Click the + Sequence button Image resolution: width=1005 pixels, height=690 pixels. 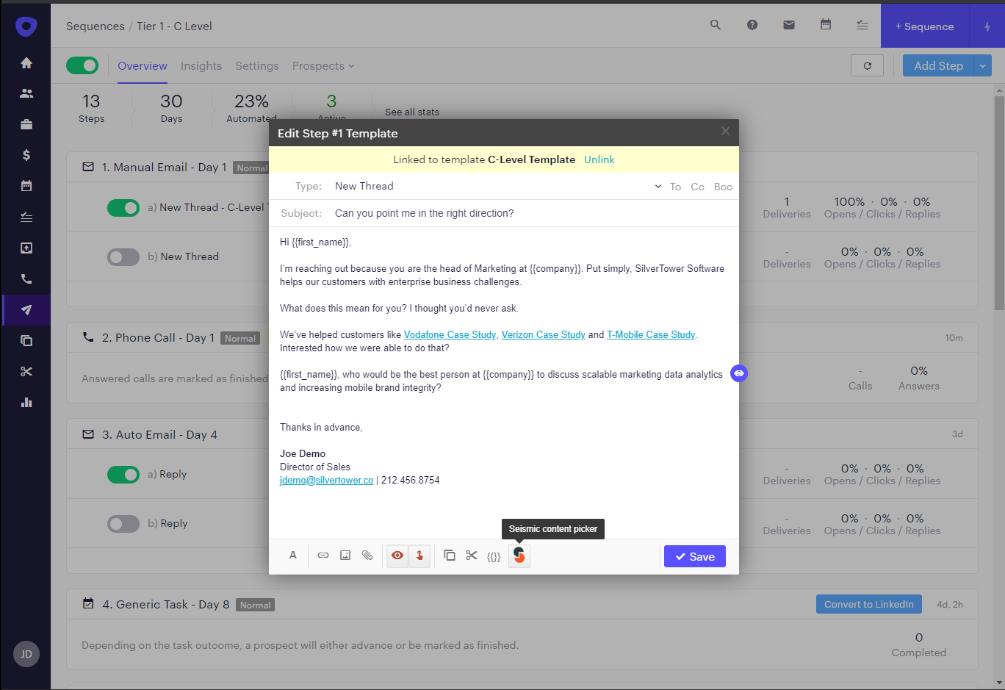[x=925, y=26]
